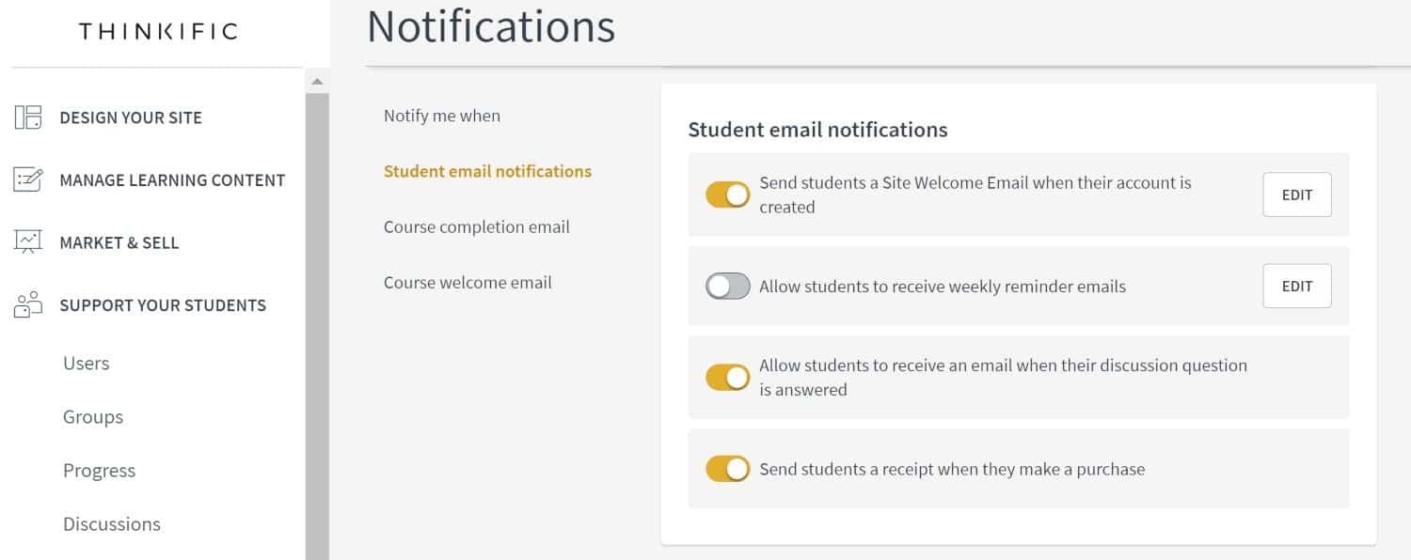Viewport: 1411px width, 560px height.
Task: Click the Thinkific logo
Action: pos(158,32)
